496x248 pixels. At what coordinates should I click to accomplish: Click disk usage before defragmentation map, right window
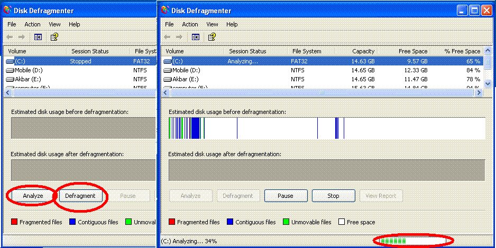(327, 128)
